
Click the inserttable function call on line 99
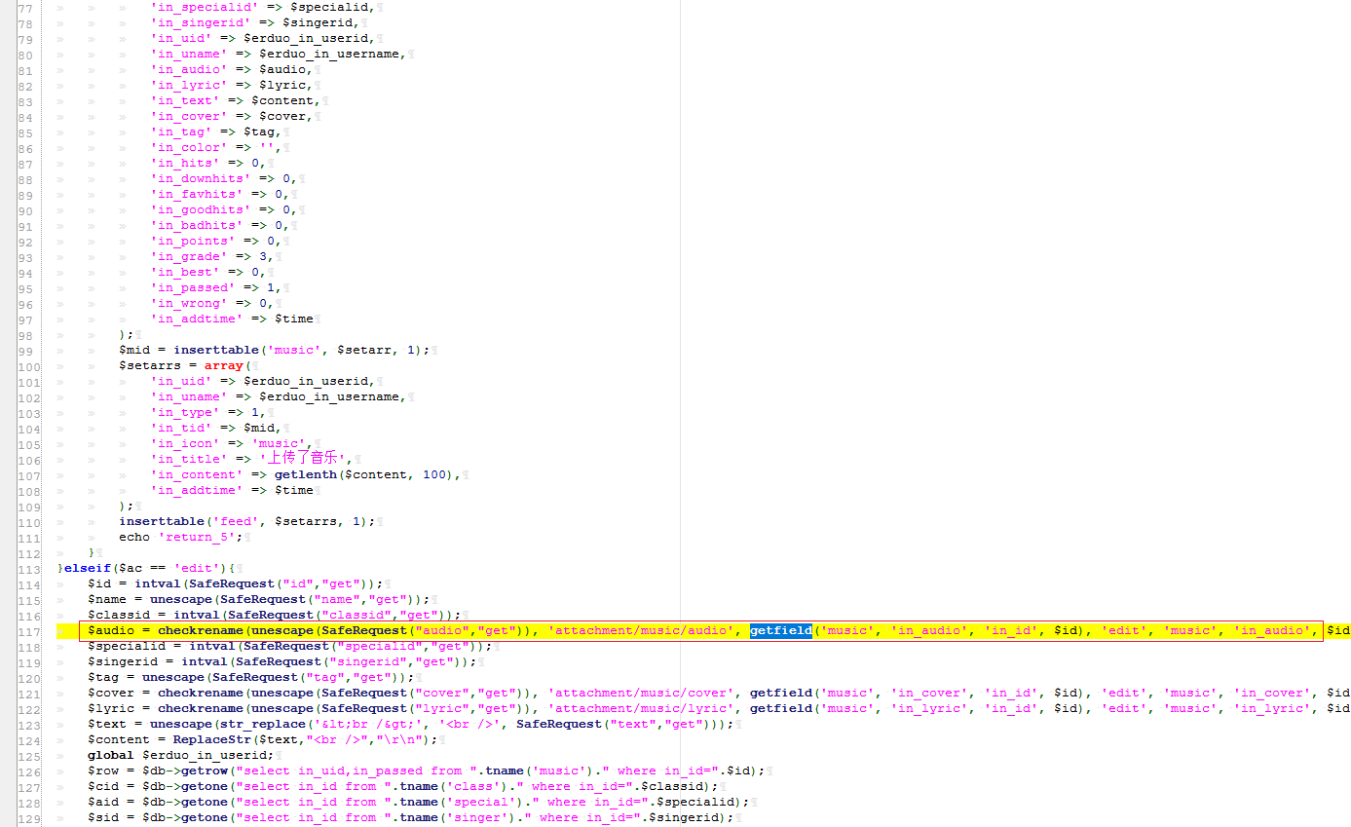pyautogui.click(x=216, y=350)
